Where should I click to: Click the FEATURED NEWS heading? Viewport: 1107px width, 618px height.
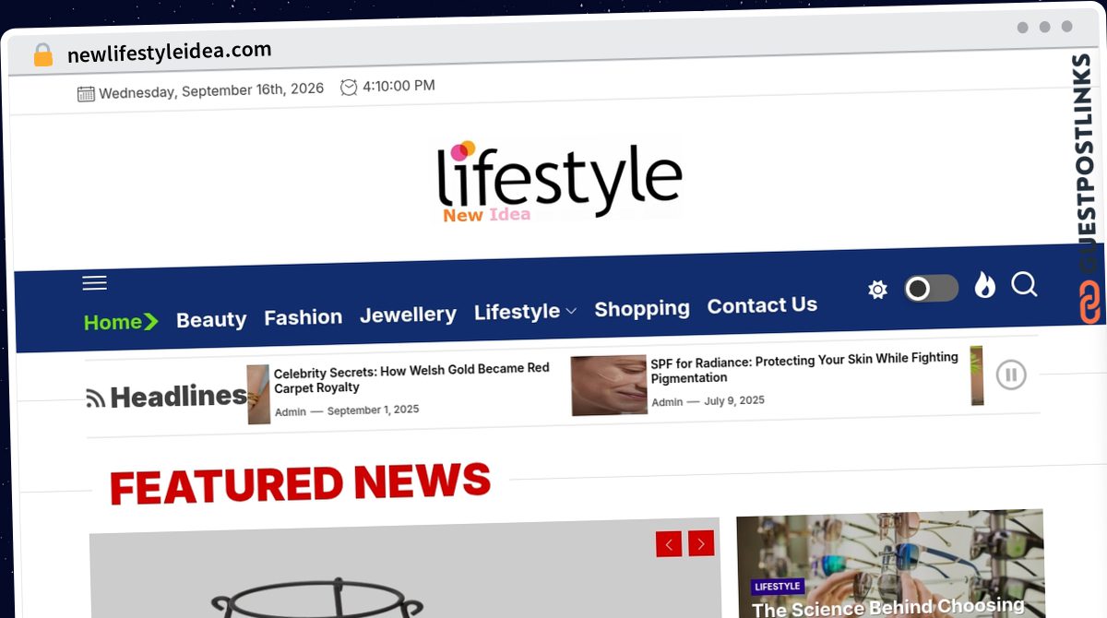[x=300, y=482]
